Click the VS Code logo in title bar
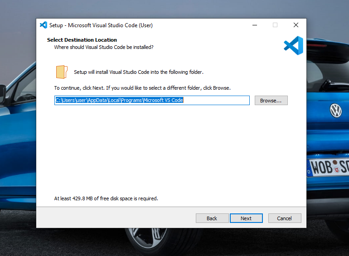 pyautogui.click(x=44, y=25)
